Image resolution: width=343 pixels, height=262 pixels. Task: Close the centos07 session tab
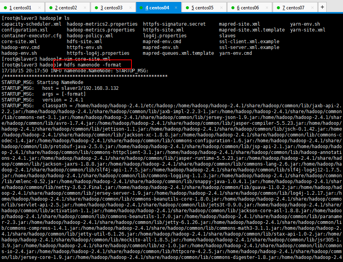pyautogui.click(x=313, y=8)
